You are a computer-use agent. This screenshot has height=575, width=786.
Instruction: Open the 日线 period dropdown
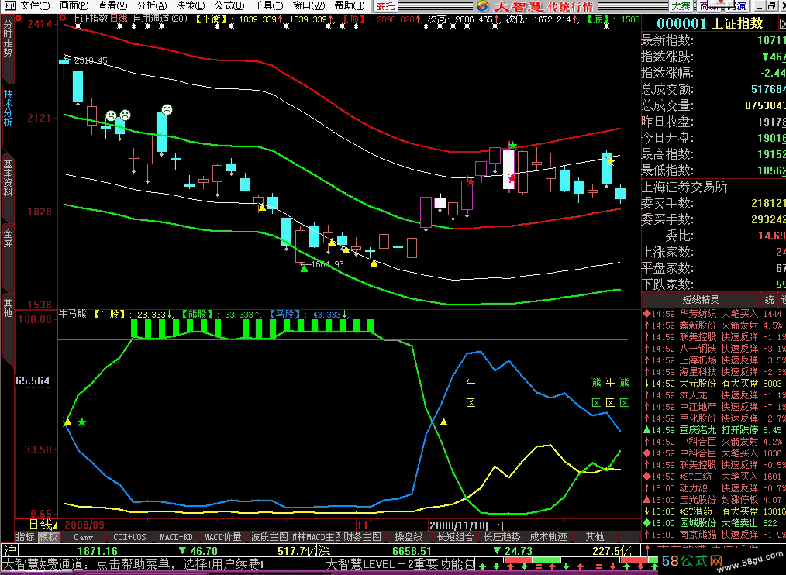(x=43, y=525)
